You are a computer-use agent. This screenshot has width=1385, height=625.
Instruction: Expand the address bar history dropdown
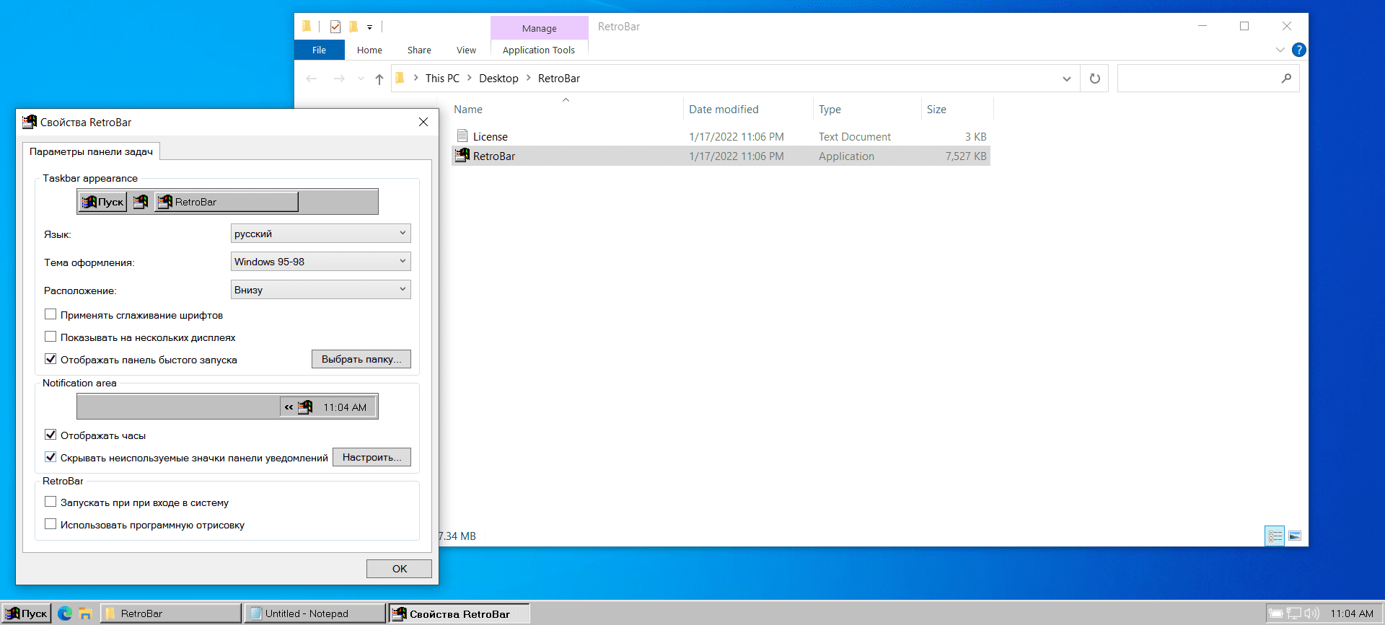1067,79
